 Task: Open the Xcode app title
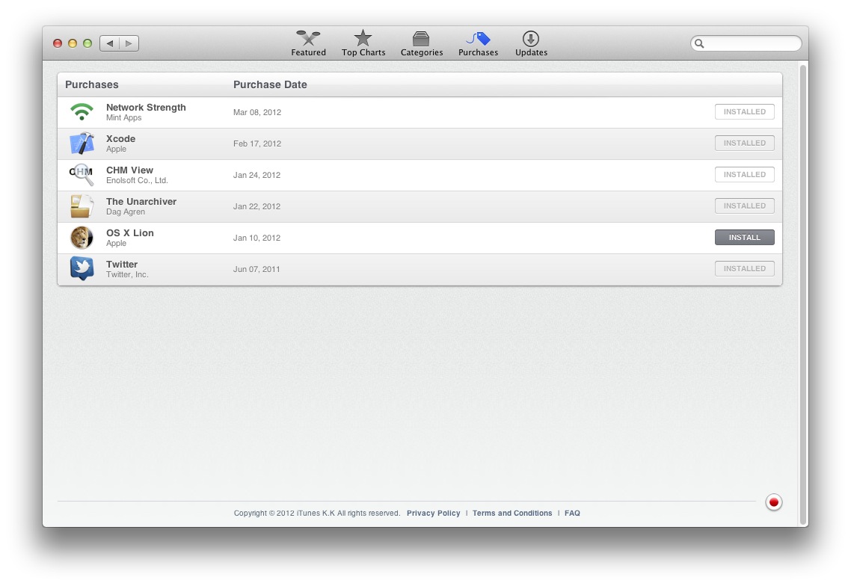(x=120, y=139)
